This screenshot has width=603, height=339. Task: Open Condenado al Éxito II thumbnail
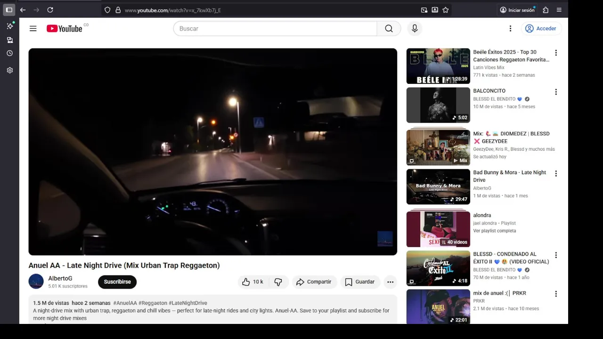pyautogui.click(x=438, y=268)
